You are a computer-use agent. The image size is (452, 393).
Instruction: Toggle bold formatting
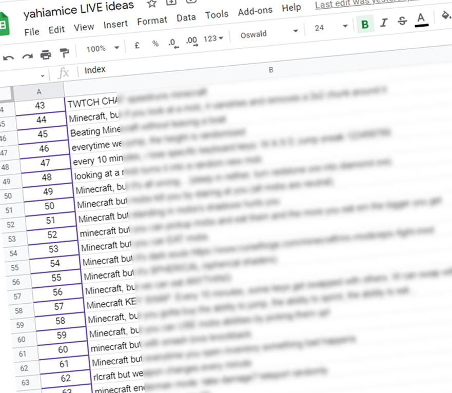[365, 24]
